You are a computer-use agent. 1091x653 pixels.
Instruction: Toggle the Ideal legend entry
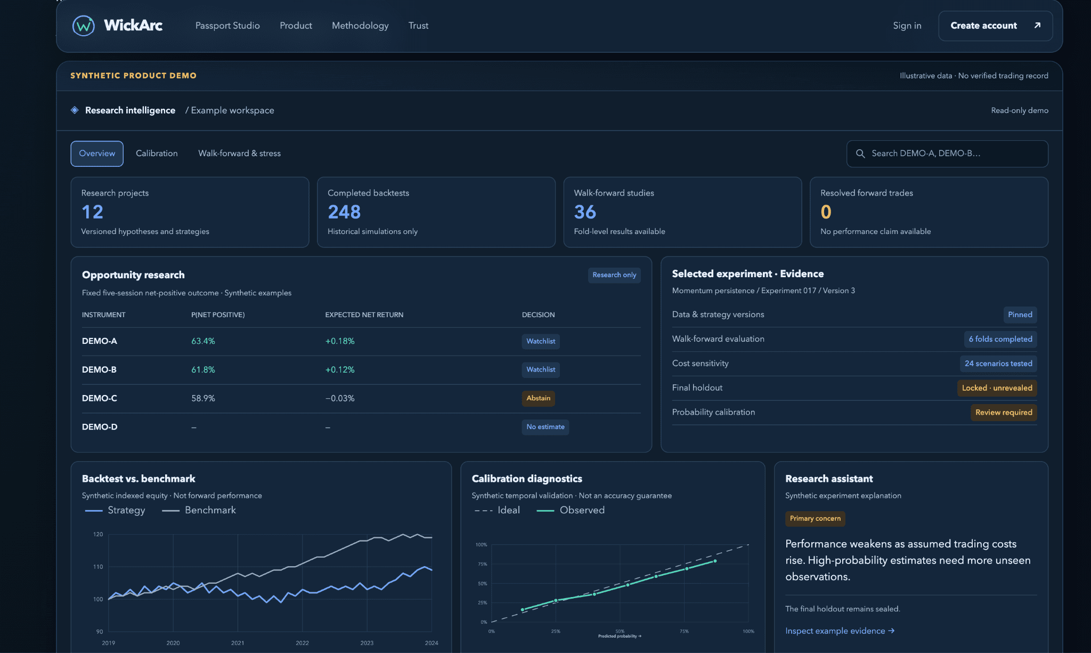click(x=497, y=510)
